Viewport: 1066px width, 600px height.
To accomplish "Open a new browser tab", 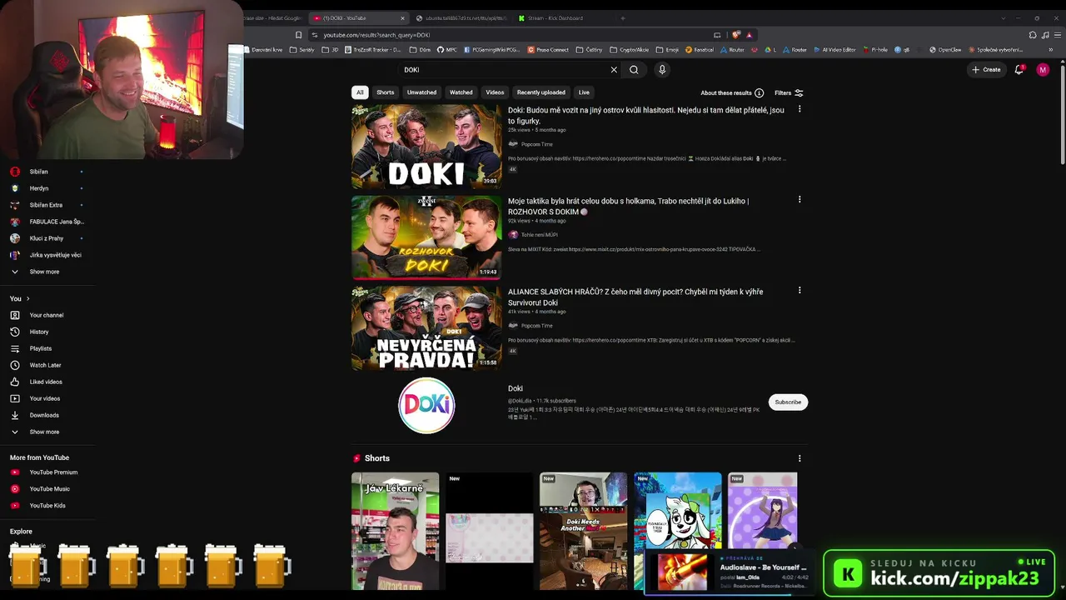I will point(622,17).
